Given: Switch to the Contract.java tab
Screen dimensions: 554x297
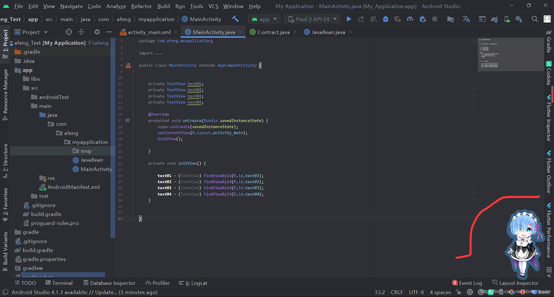Looking at the screenshot, I should point(273,32).
